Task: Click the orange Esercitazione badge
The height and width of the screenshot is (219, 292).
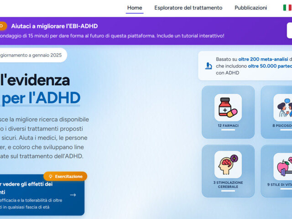Action: tap(65, 176)
